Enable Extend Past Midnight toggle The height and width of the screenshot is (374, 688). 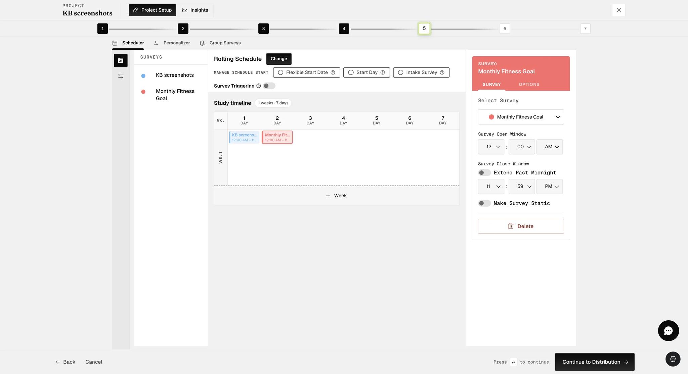pyautogui.click(x=484, y=173)
